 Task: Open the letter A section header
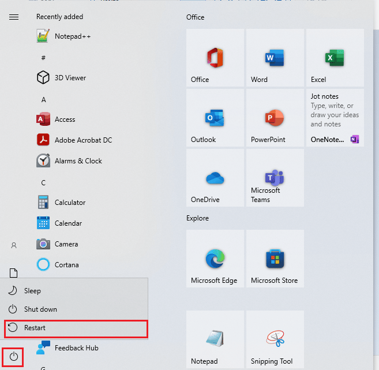click(x=43, y=99)
